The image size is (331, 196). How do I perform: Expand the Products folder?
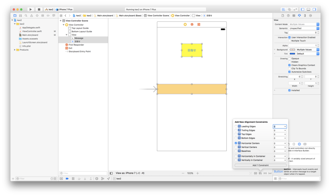pos(15,50)
